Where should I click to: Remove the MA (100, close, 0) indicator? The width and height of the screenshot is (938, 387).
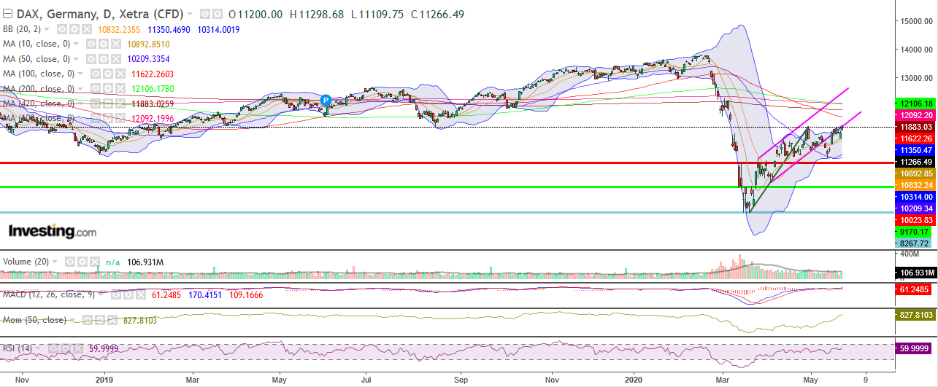click(x=120, y=74)
